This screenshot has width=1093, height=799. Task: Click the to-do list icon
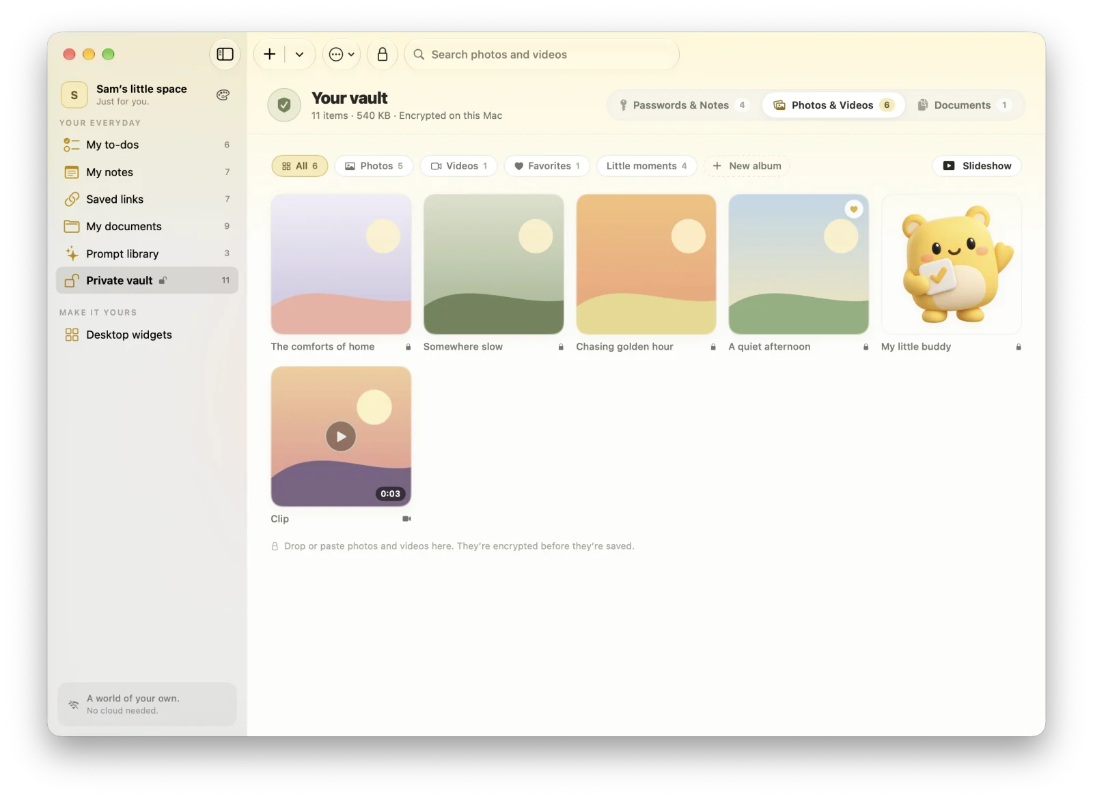pyautogui.click(x=72, y=145)
